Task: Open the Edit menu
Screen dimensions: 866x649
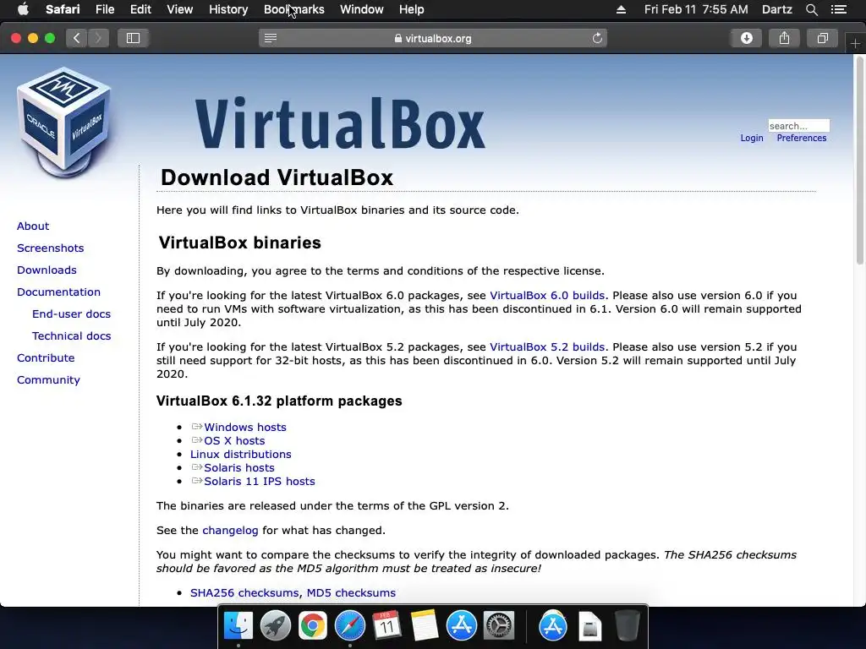Action: [140, 9]
